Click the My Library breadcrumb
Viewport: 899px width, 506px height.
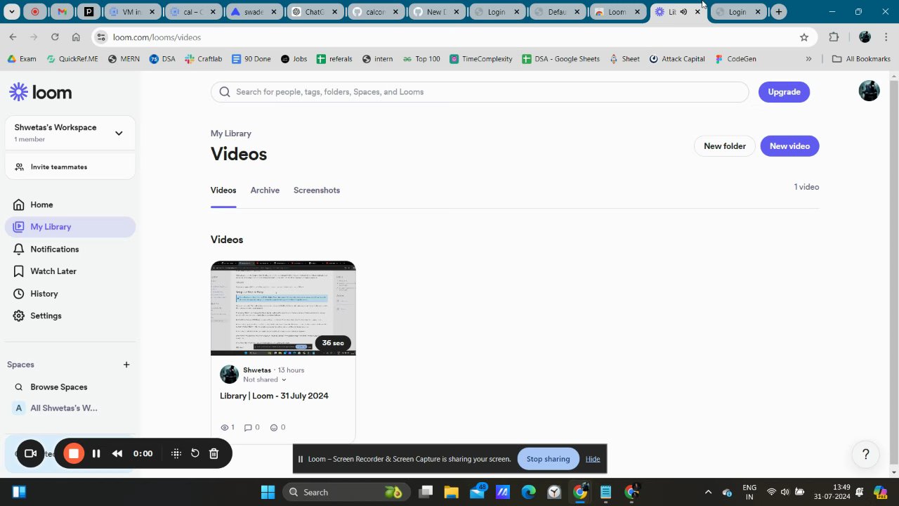(231, 134)
